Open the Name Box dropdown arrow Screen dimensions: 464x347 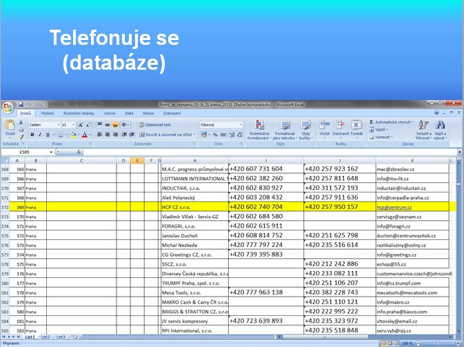[51, 152]
